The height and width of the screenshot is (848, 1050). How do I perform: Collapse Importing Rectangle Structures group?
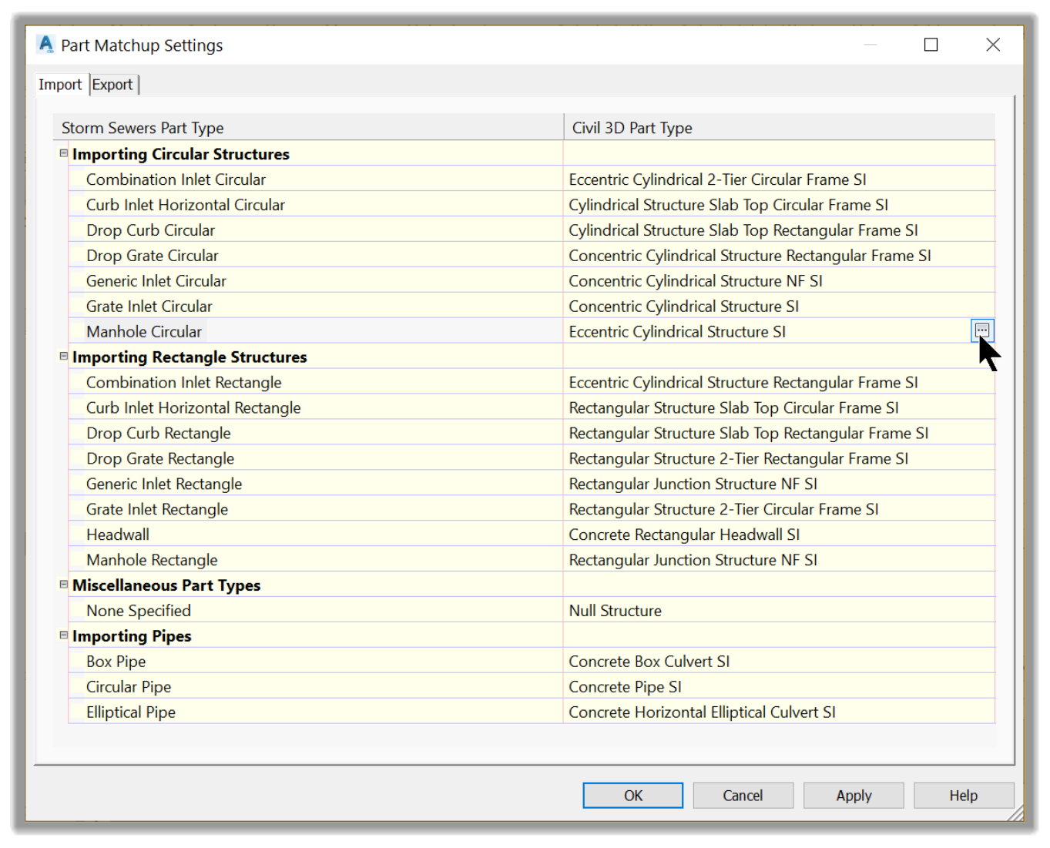64,356
